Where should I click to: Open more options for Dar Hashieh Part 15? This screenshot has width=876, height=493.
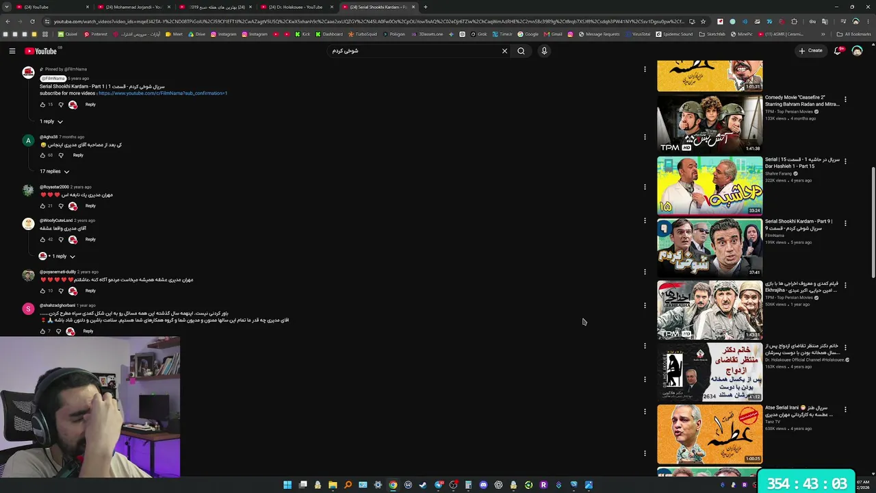point(845,162)
